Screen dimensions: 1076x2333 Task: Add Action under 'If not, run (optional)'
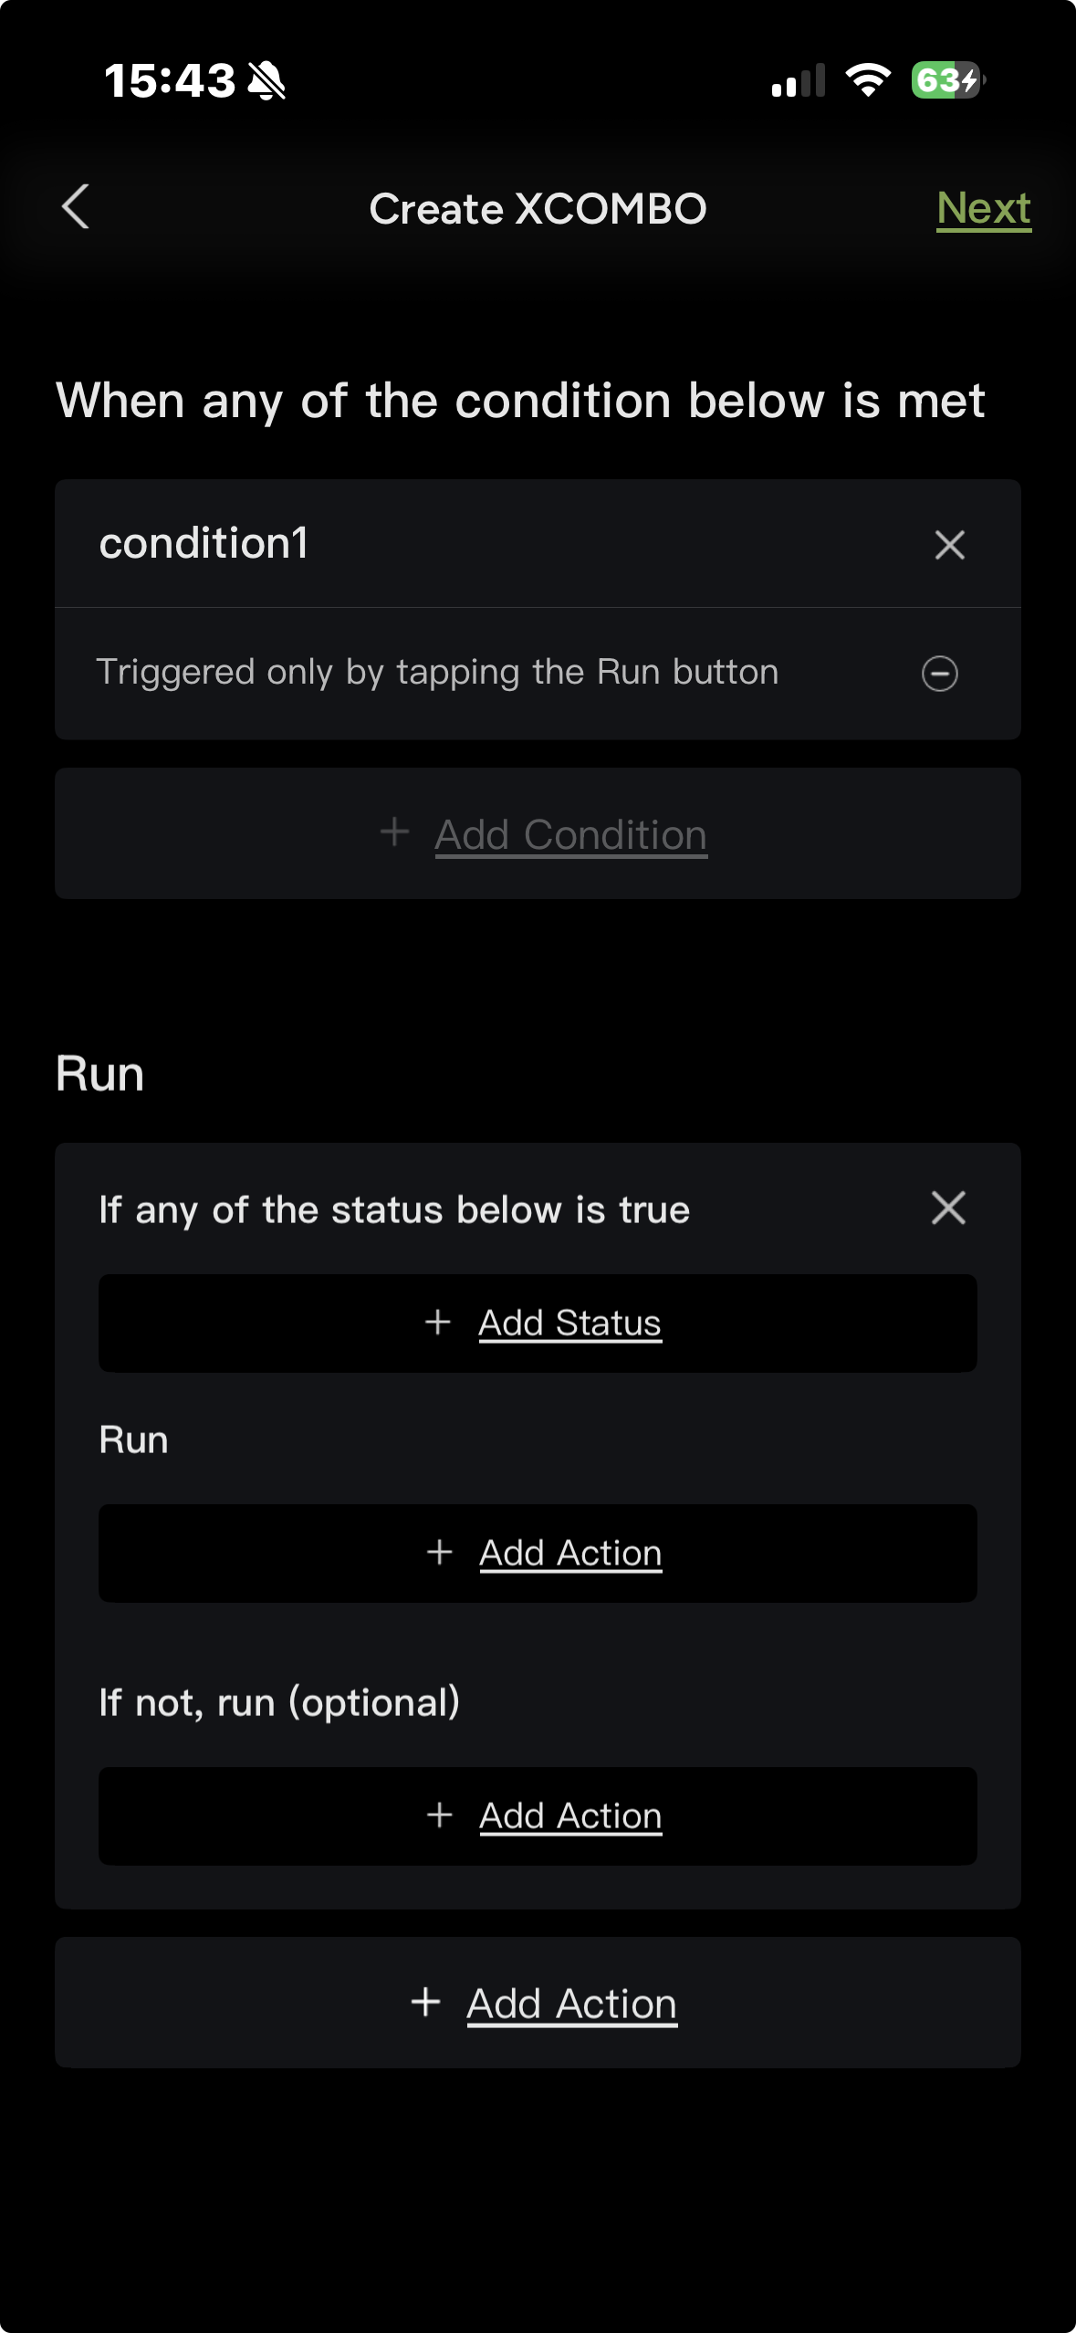point(570,1815)
